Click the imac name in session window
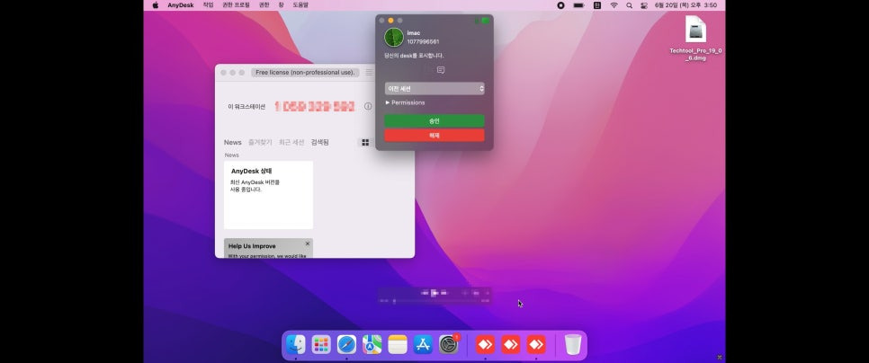Viewport: 869px width, 363px height. coord(414,33)
